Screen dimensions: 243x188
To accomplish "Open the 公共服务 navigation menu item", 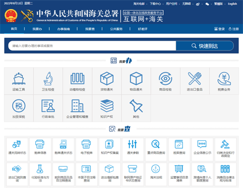I will click(116, 29).
